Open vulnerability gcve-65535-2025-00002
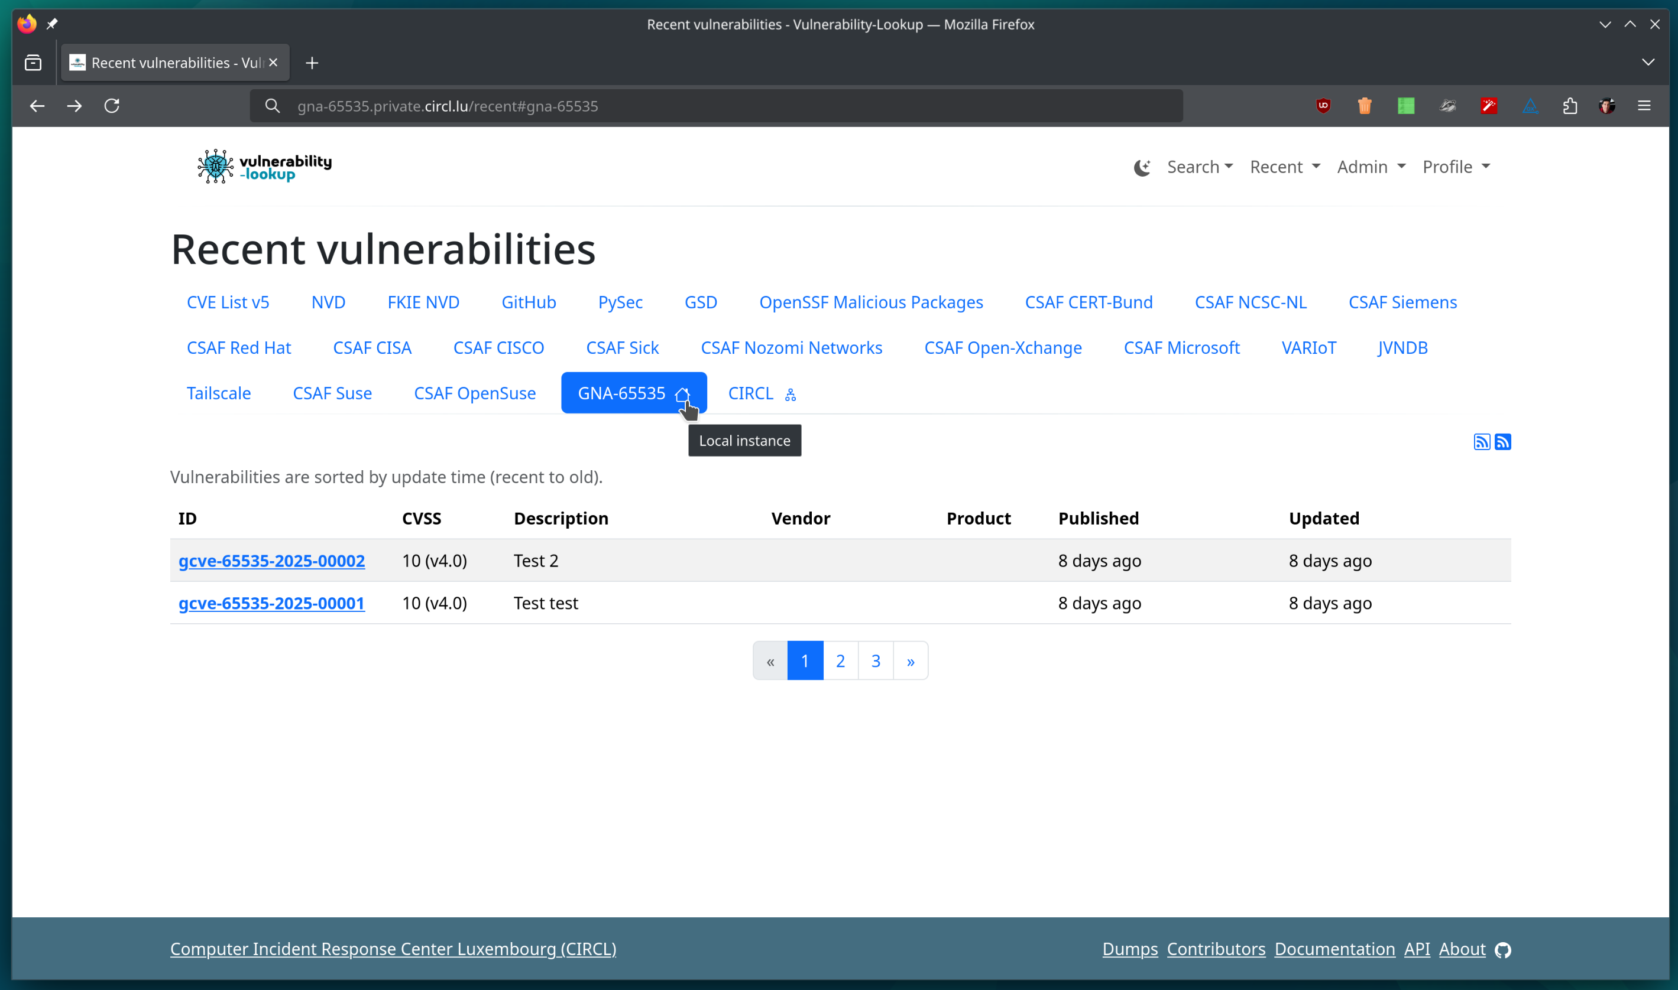The height and width of the screenshot is (990, 1678). click(271, 561)
